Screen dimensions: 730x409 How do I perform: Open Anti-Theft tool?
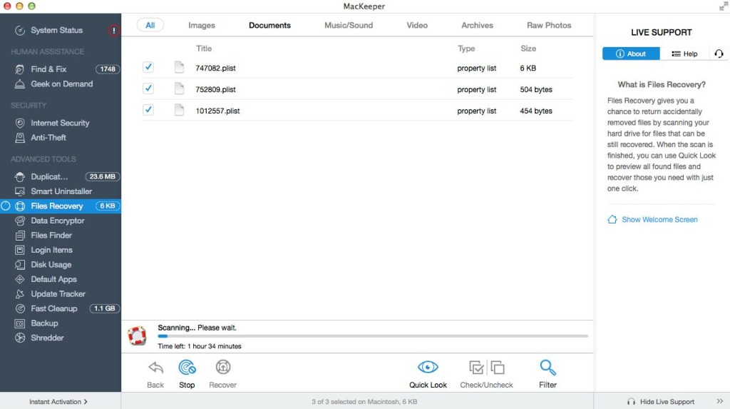tap(48, 138)
